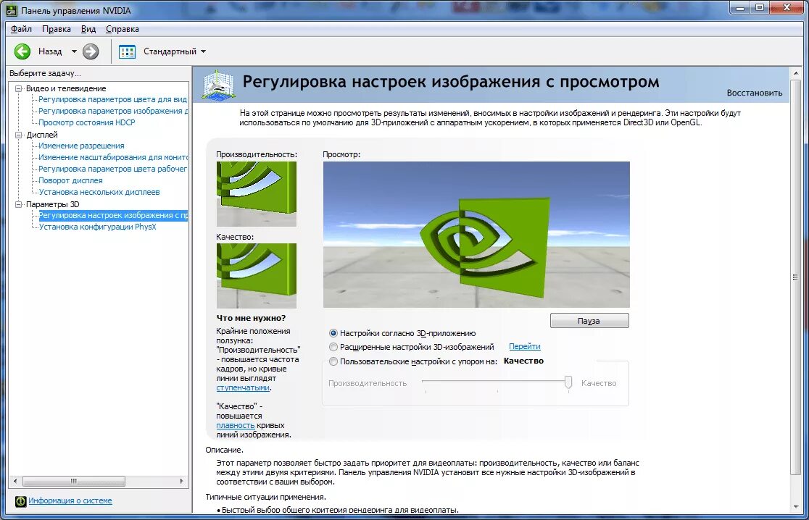
Task: Open the Back history dropdown arrow
Action: click(x=74, y=51)
